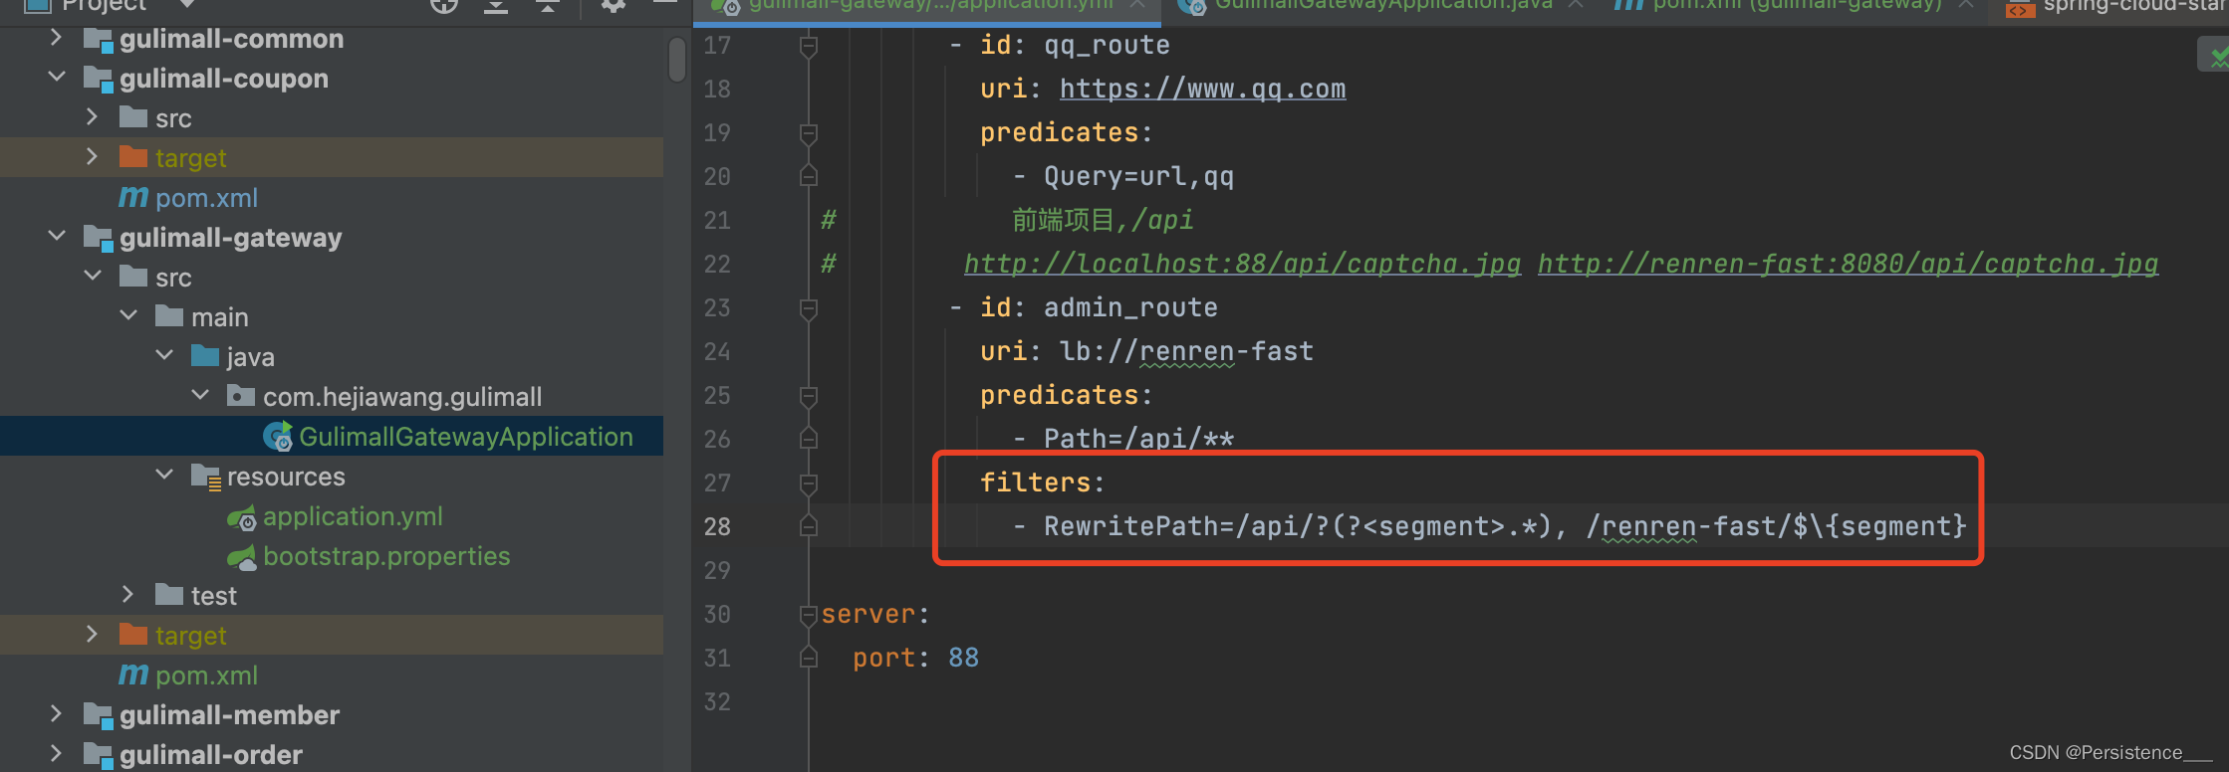The image size is (2229, 772).
Task: Open application.yml from project tree
Action: coord(353,516)
